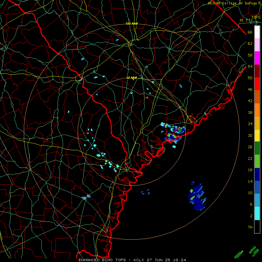Pick the bright yellow legend swatch
Viewport: 262px width, 262px height.
(x=257, y=136)
